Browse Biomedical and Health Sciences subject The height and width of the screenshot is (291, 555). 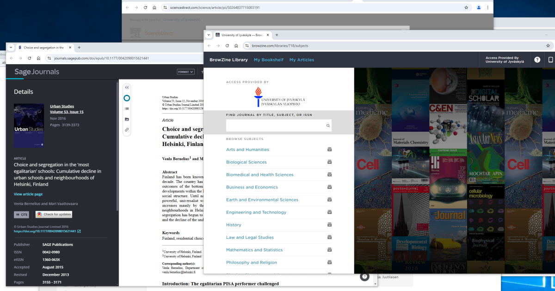[260, 175]
